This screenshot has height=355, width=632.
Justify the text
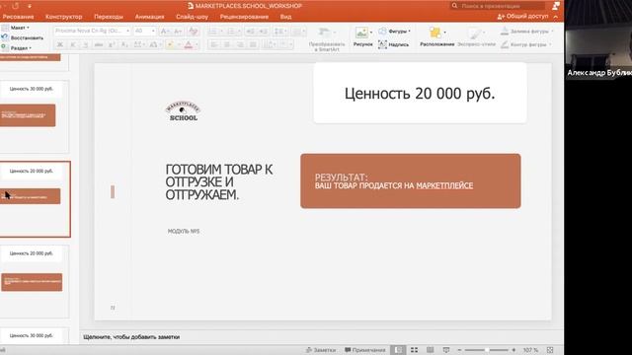(253, 44)
